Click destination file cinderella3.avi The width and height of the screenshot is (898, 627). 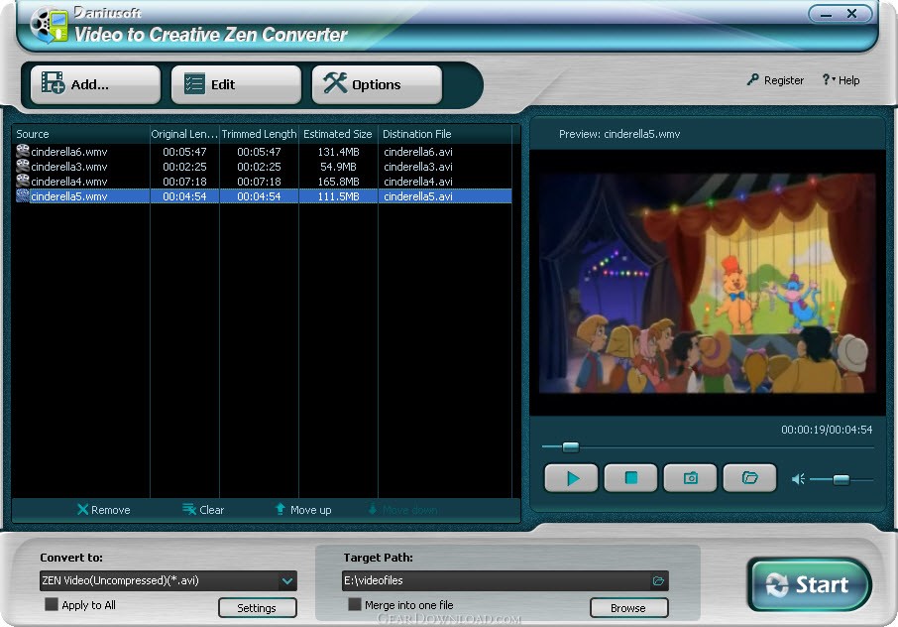(x=418, y=167)
